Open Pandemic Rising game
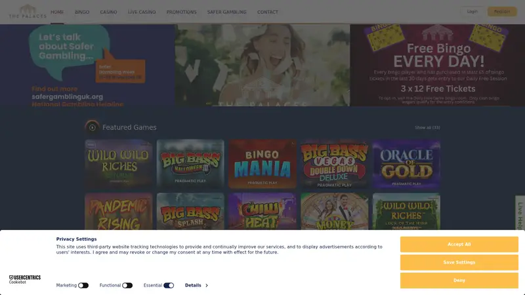 [119, 211]
